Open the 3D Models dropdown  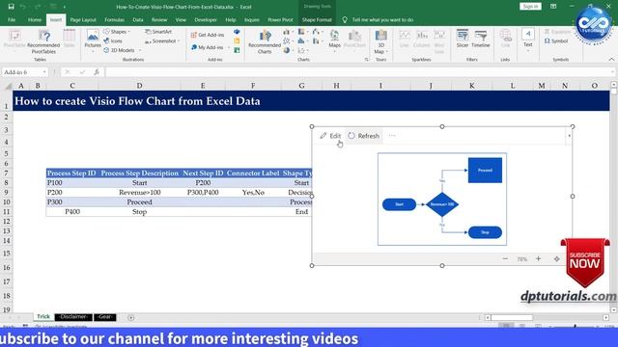139,50
